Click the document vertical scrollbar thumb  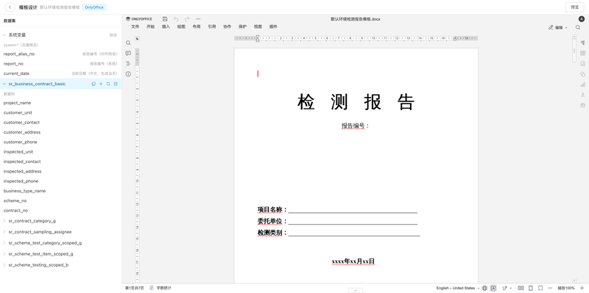(574, 51)
